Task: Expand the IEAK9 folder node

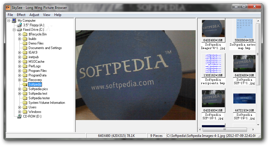Action: [19, 52]
